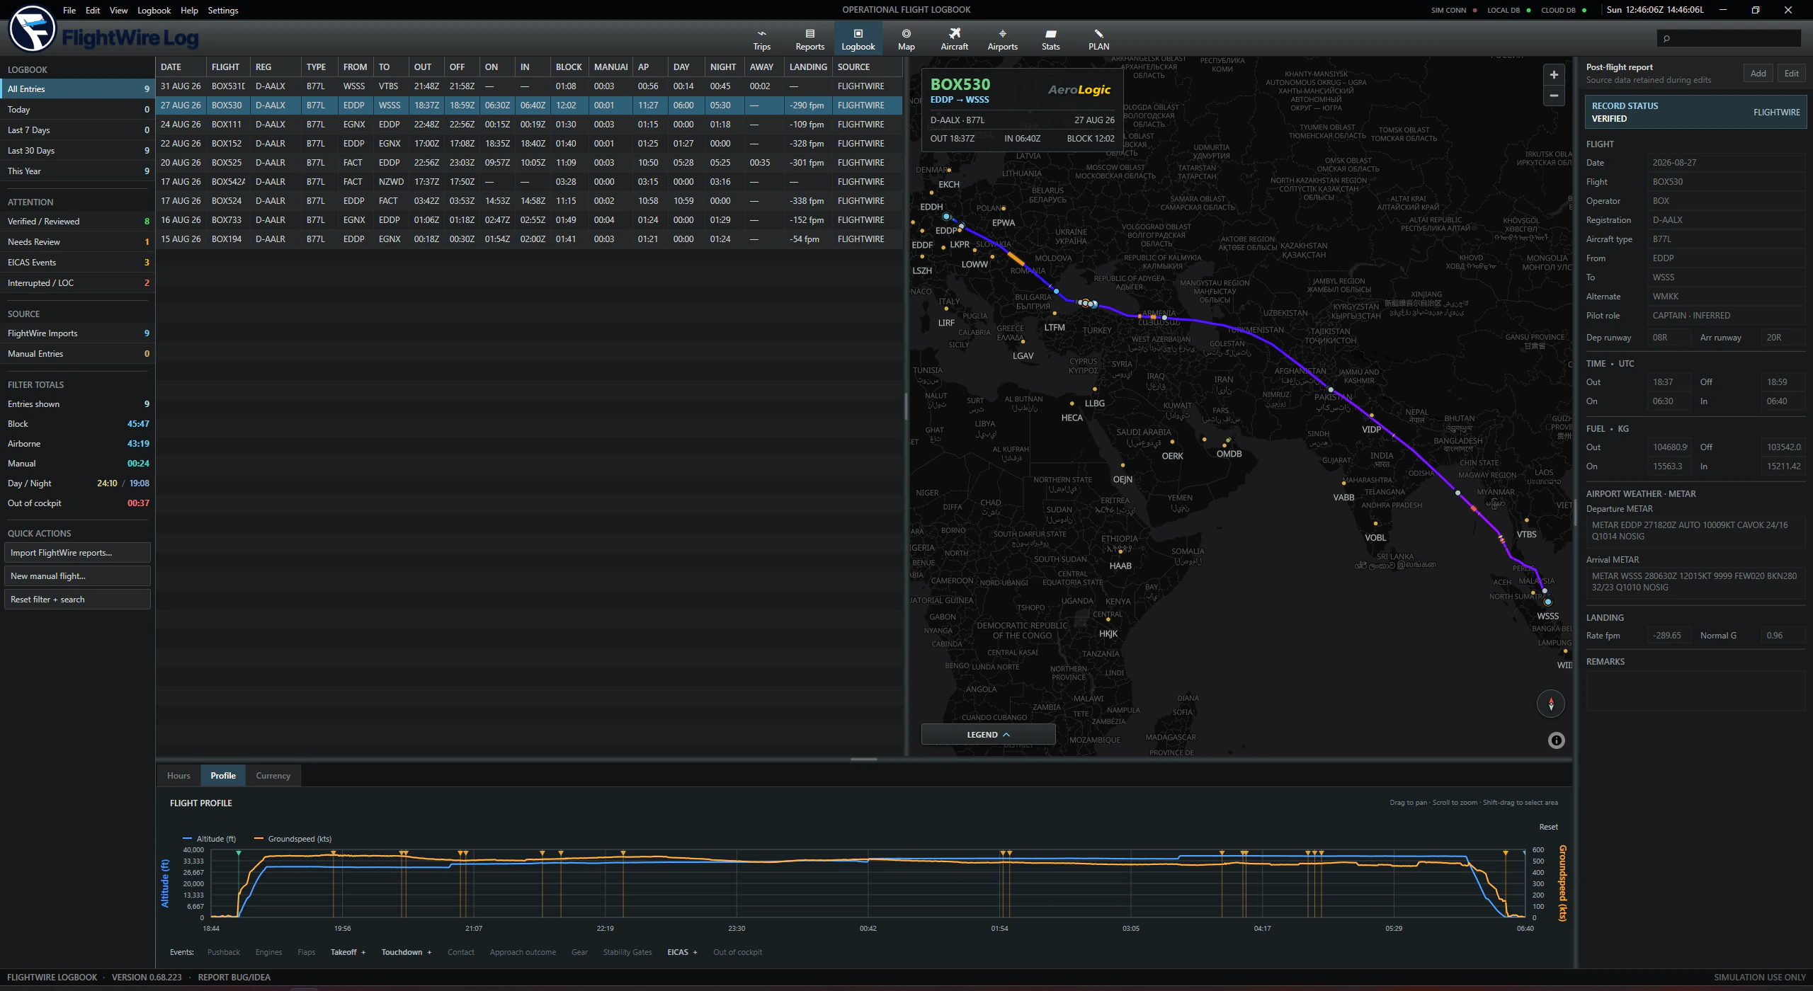Open the Logbook menu in the menu bar
The height and width of the screenshot is (991, 1813).
pos(154,10)
